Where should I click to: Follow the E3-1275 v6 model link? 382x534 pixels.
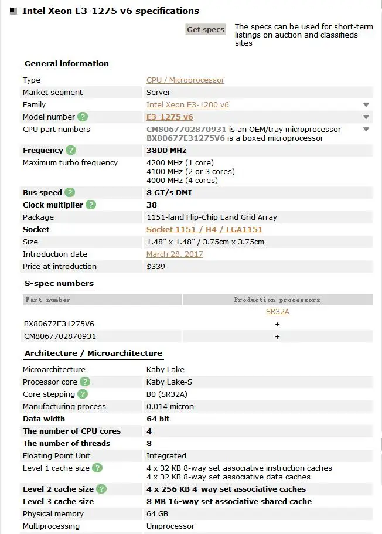click(x=169, y=117)
